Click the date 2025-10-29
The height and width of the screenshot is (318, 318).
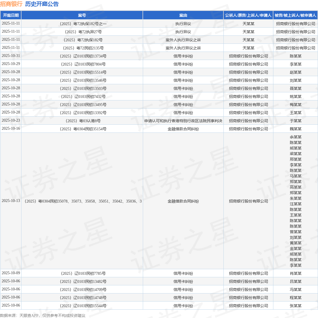pos(11,64)
